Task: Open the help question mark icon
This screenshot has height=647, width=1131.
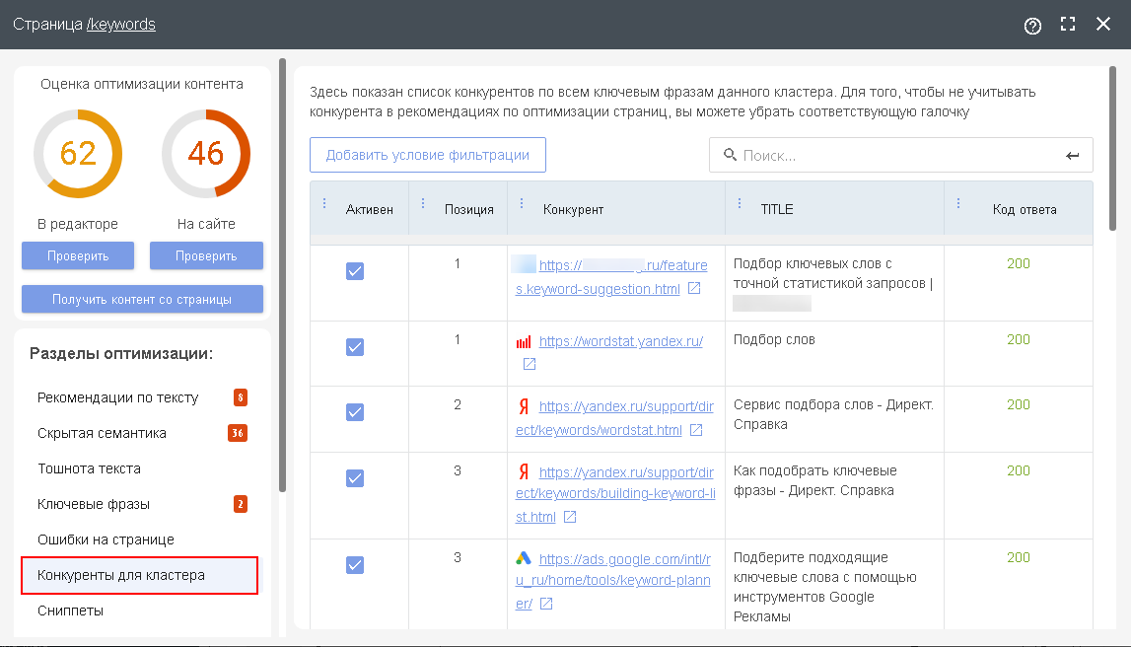Action: (1032, 26)
